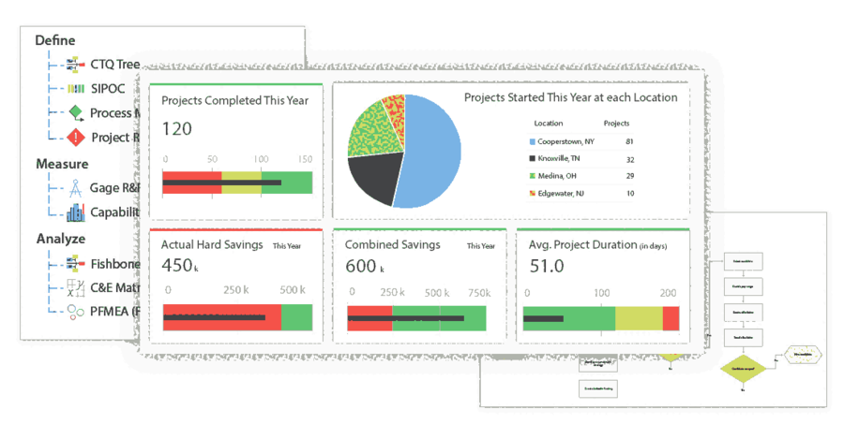Click the PFMEA circles icon

[75, 312]
